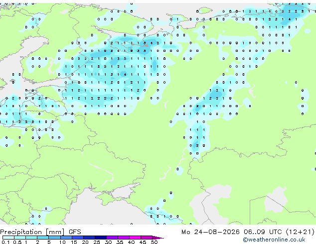Click the "0.5" legend scale label
The height and width of the screenshot is (244, 316).
tap(17, 242)
